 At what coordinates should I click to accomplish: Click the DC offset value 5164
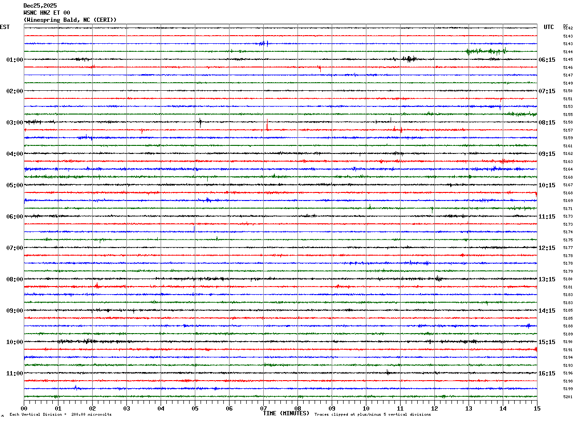click(x=568, y=170)
